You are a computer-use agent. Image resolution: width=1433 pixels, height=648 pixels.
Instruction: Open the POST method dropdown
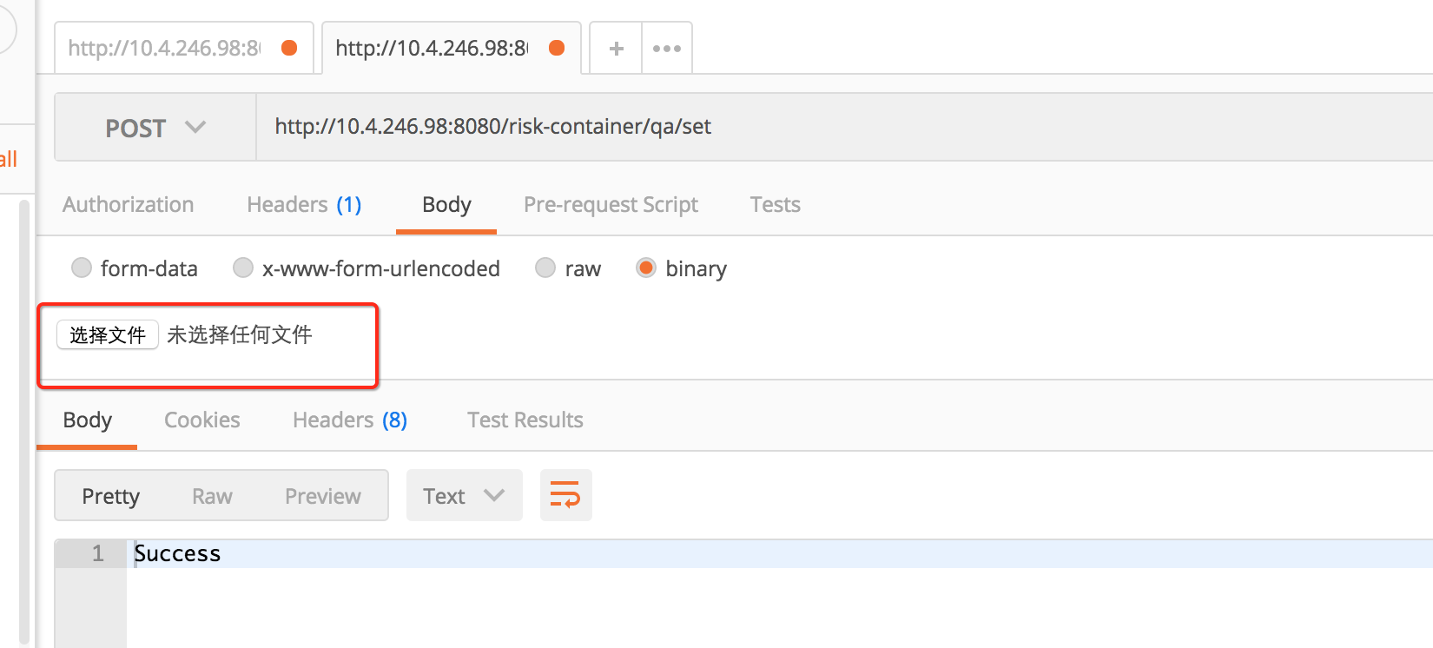[155, 128]
